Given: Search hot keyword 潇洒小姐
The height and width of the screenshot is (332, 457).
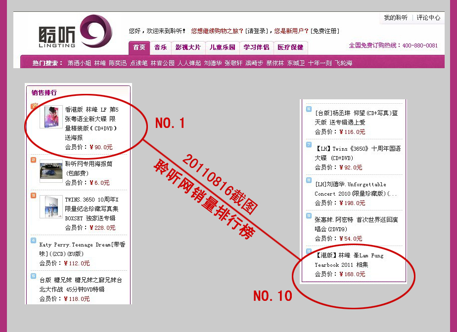Looking at the screenshot, I should 79,63.
